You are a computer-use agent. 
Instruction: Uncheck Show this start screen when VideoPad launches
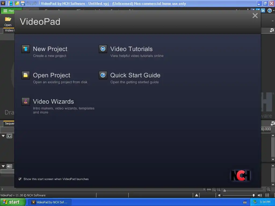(x=20, y=179)
